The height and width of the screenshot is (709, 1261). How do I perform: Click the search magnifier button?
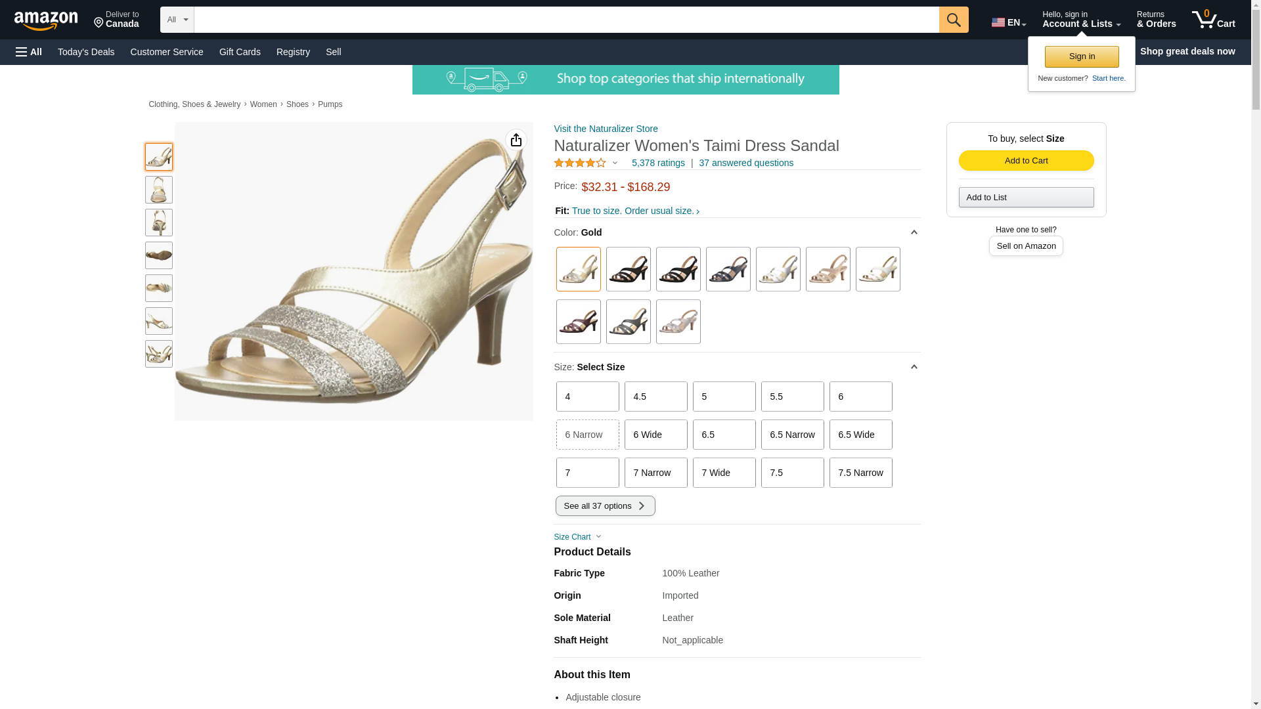point(954,20)
